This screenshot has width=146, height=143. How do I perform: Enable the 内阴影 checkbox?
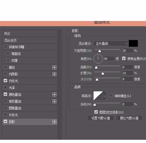click(5, 74)
